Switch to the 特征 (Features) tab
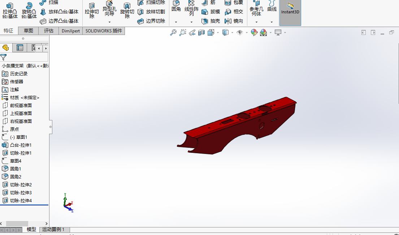Image resolution: width=399 pixels, height=235 pixels. (x=8, y=31)
